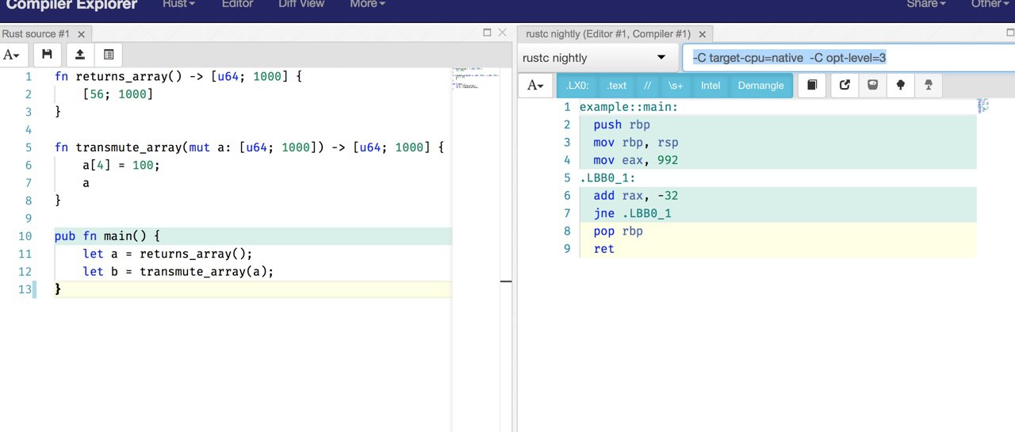Click the AST tree icon

(x=900, y=86)
